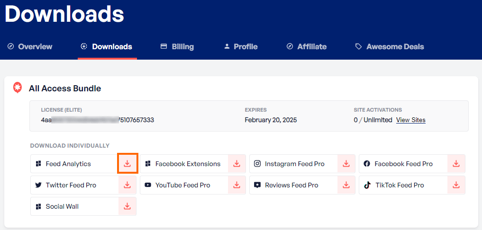Click Instagram Feed Pro download icon
This screenshot has width=482, height=230.
tap(346, 164)
